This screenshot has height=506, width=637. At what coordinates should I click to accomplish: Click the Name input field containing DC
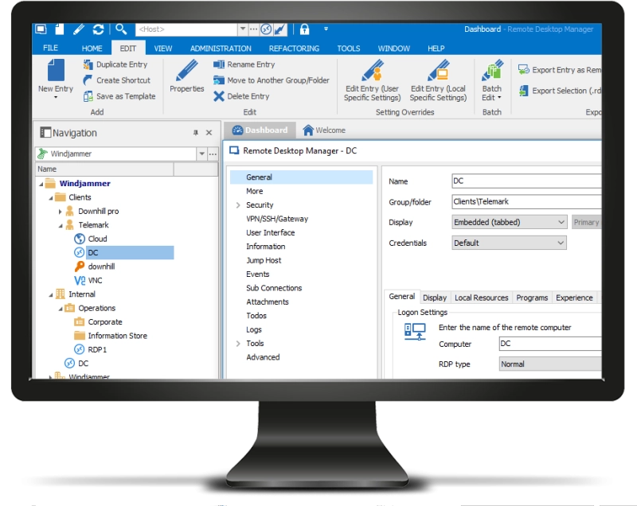coord(526,181)
